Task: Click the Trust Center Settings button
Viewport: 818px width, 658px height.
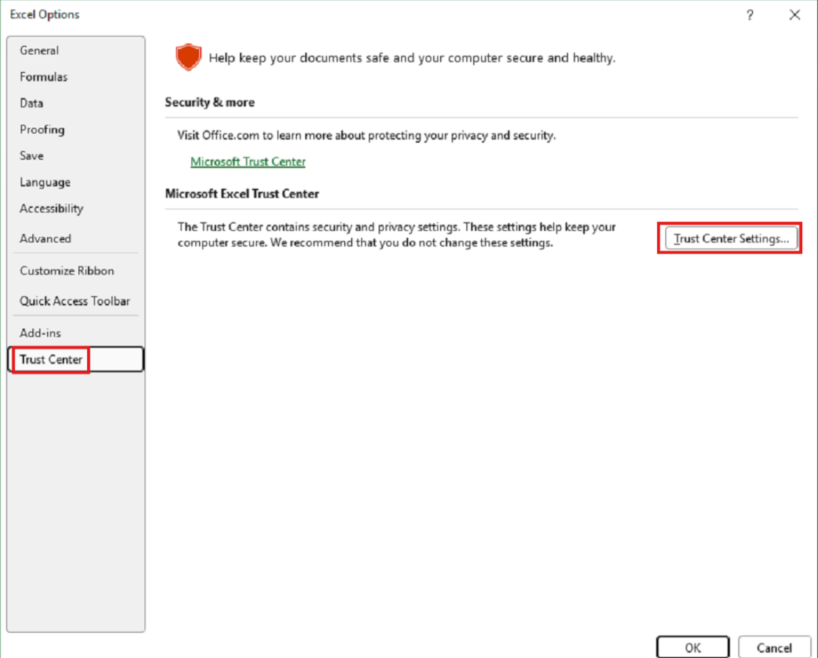Action: pyautogui.click(x=731, y=238)
